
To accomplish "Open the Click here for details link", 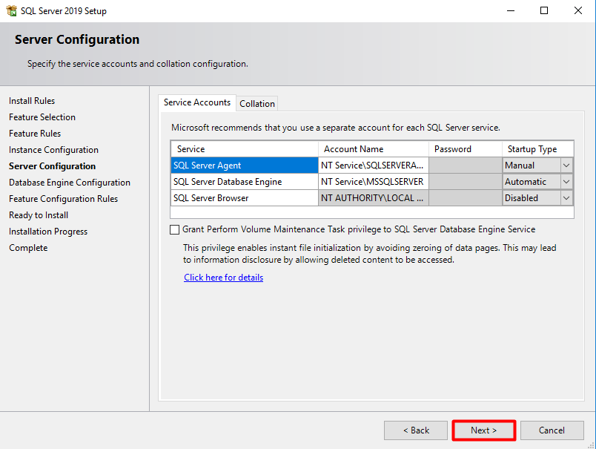I will tap(224, 278).
